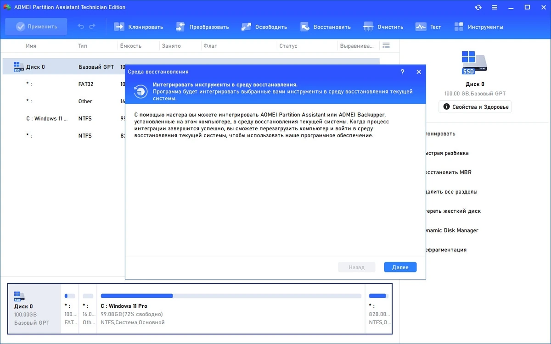
Task: Open the hamburger menu in title bar
Action: pyautogui.click(x=495, y=7)
